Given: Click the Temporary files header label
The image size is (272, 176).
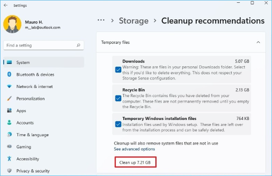Looking at the screenshot, I should [x=115, y=42].
